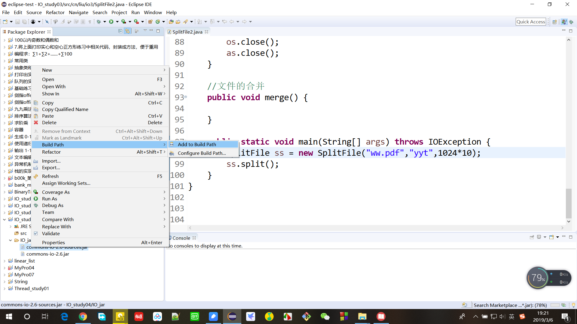Choose Configure Build Path option

pos(202,153)
